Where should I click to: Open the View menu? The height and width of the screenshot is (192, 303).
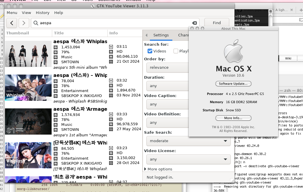tap(26, 13)
